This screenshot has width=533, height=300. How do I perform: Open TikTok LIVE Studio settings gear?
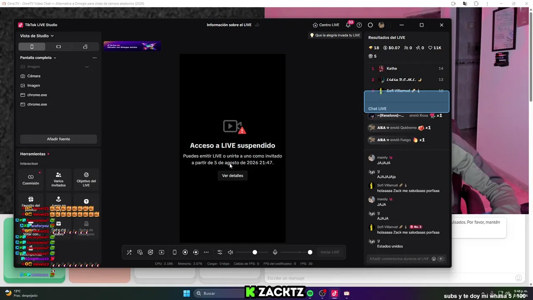pos(370,25)
